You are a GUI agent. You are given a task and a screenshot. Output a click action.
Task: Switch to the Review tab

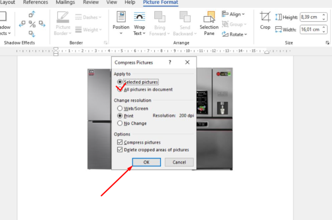[91, 2]
